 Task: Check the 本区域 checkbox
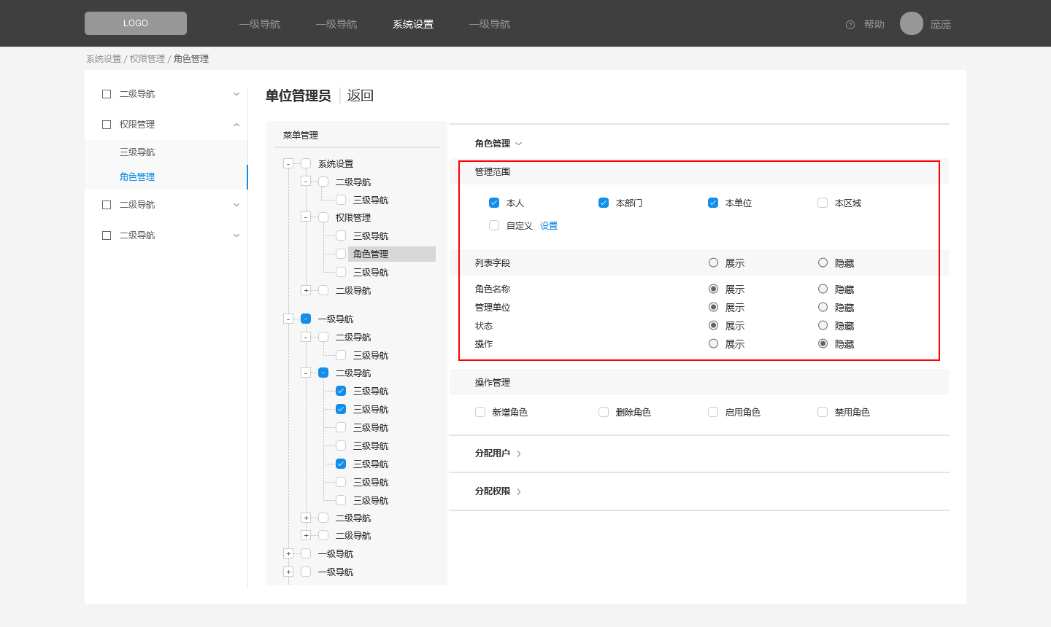coord(823,203)
